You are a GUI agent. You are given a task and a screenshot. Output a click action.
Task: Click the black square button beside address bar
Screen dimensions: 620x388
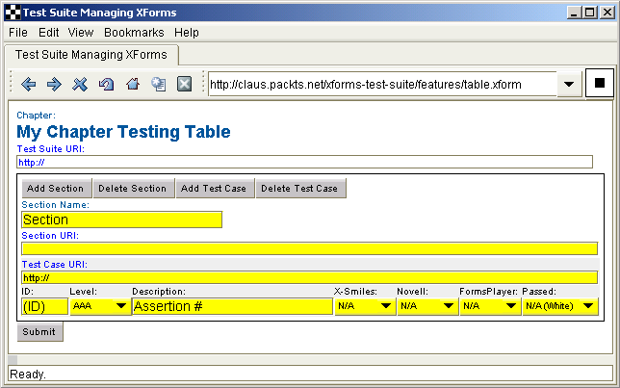point(599,84)
